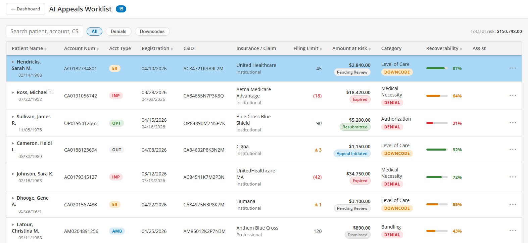Viewport: 528px width, 243px height.
Task: Click the worklist count badge showing 15
Action: coord(121,9)
